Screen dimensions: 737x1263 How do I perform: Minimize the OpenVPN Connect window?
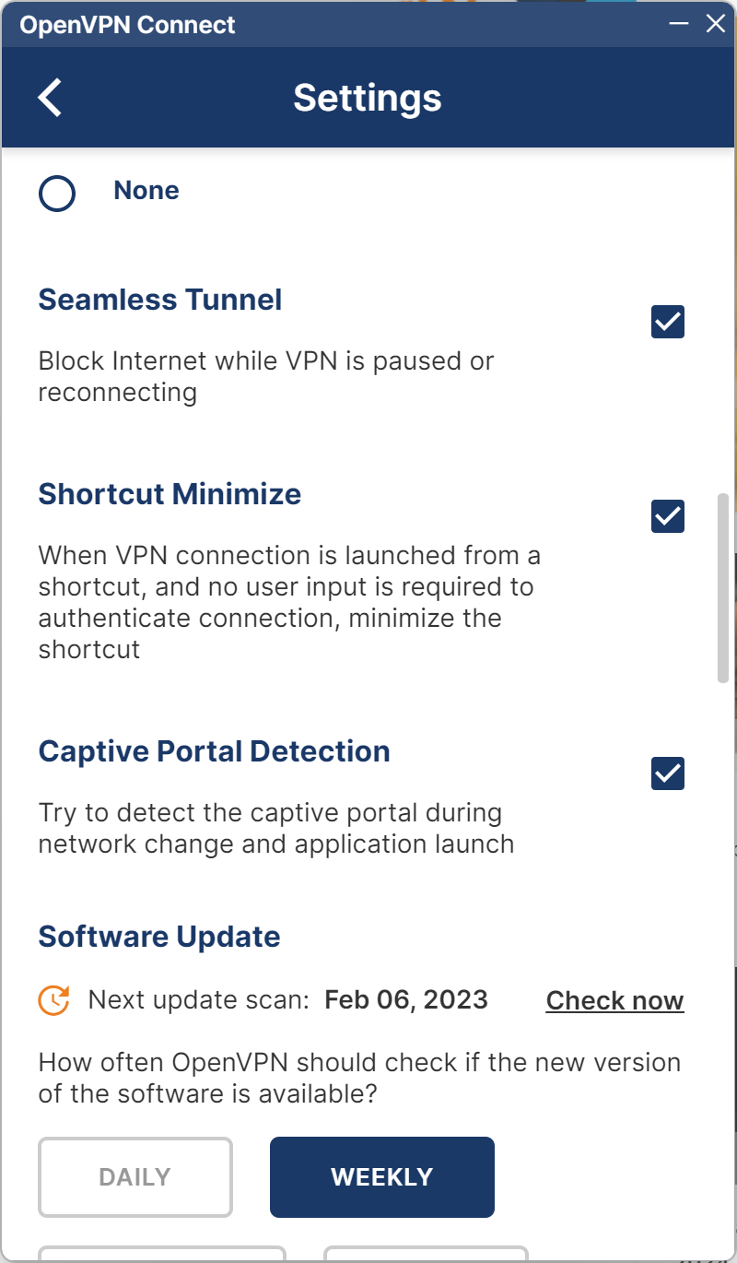pyautogui.click(x=679, y=24)
